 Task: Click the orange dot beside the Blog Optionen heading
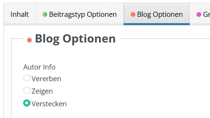click(29, 40)
